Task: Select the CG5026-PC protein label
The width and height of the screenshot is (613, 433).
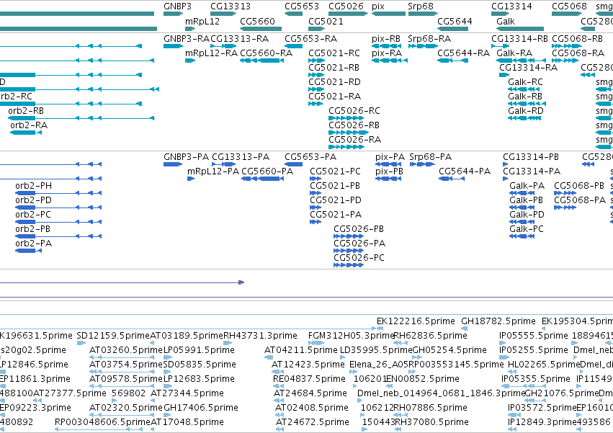Action: [359, 258]
